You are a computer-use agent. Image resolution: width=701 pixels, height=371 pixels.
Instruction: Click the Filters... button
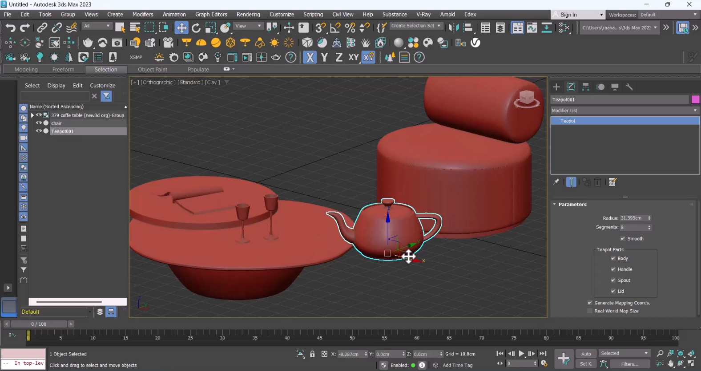click(629, 364)
